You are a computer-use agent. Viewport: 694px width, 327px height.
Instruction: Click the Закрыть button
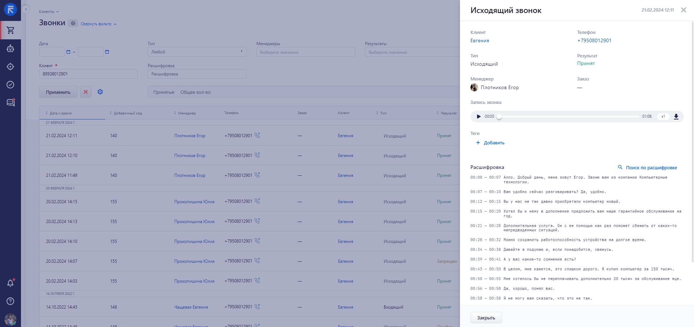(x=486, y=318)
